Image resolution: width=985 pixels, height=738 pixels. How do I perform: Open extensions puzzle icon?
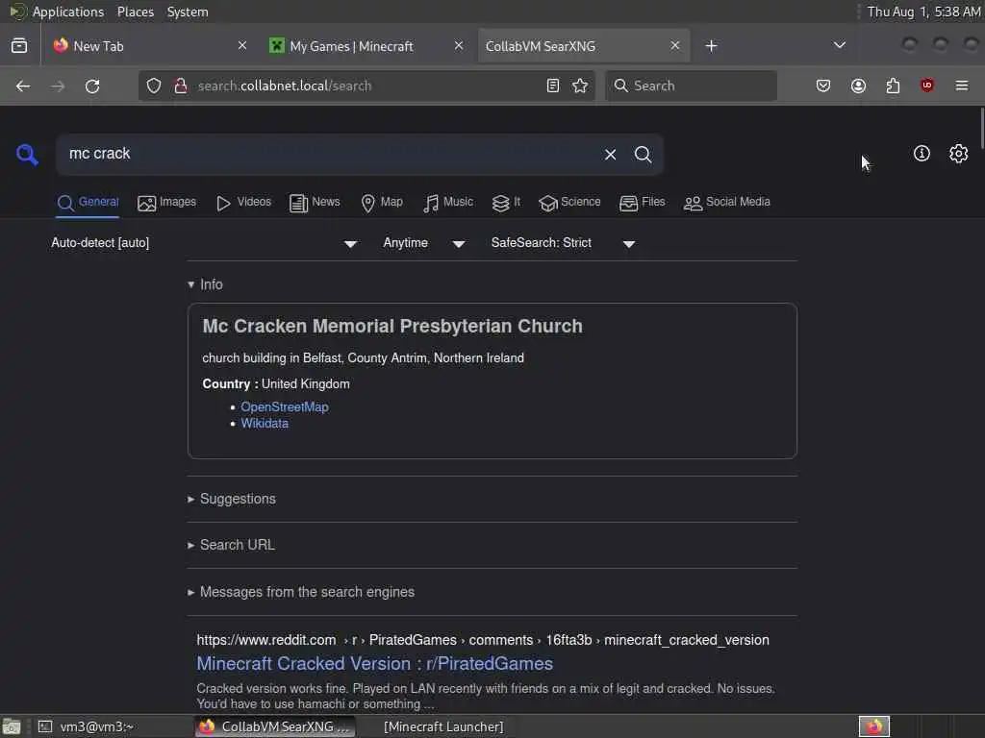tap(893, 86)
